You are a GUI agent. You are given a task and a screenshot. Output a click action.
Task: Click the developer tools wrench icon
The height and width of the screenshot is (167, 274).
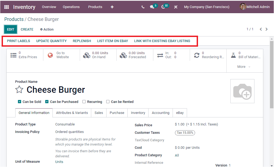176,7
